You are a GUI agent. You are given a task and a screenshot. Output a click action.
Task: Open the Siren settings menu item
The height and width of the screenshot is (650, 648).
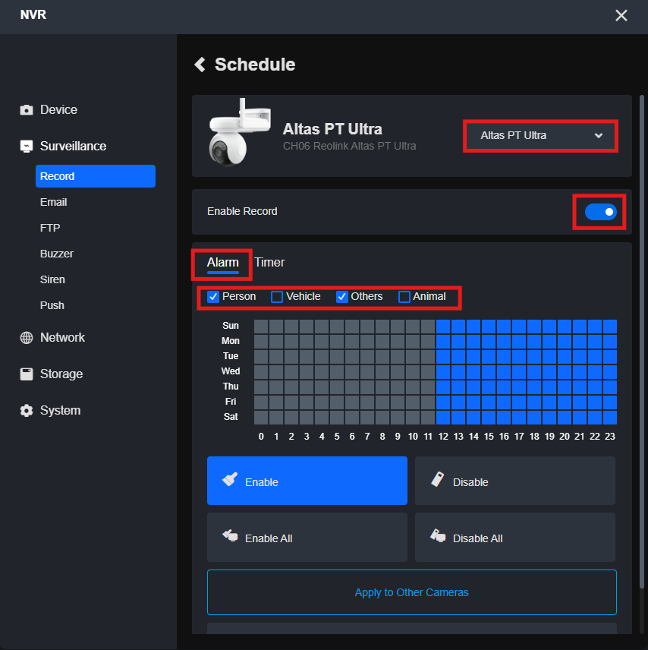52,279
